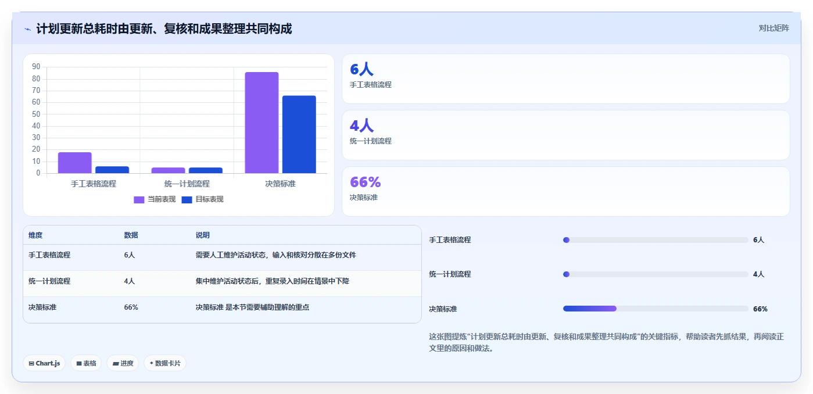The image size is (813, 394).
Task: Click the purple 统一计划流程 bar in chart
Action: (169, 170)
